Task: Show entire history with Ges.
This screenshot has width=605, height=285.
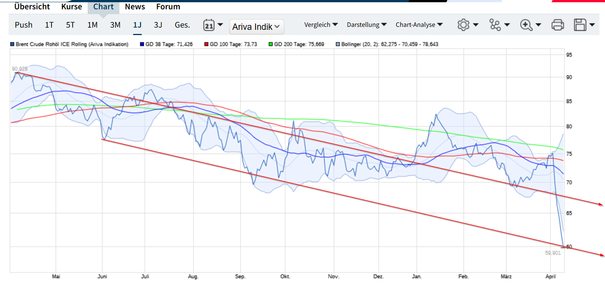Action: pyautogui.click(x=182, y=25)
